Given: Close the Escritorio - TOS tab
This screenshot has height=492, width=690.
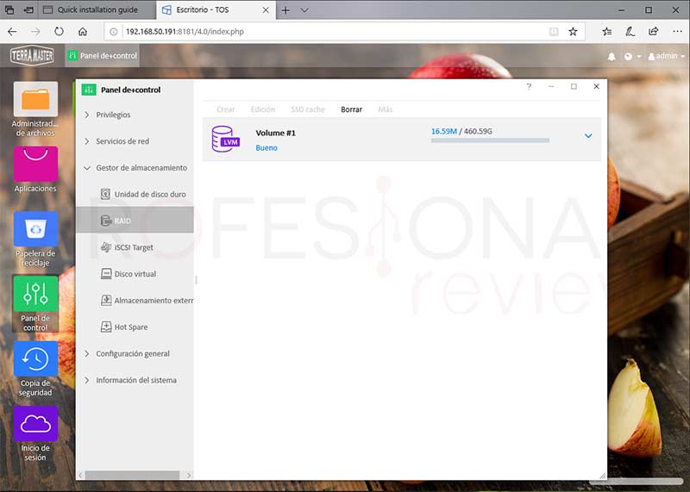Looking at the screenshot, I should (266, 10).
